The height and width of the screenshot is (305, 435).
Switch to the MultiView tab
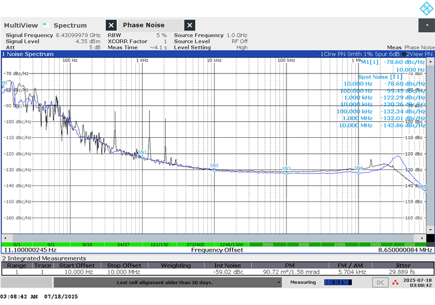point(21,25)
